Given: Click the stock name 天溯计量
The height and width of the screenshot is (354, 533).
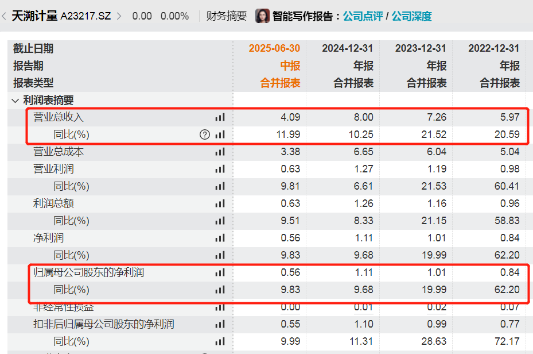Looking at the screenshot, I should 35,16.
